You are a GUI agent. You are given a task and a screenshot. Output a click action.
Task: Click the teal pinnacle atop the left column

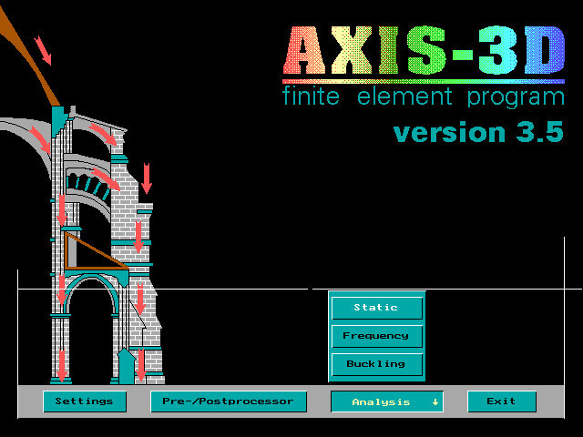[58, 119]
